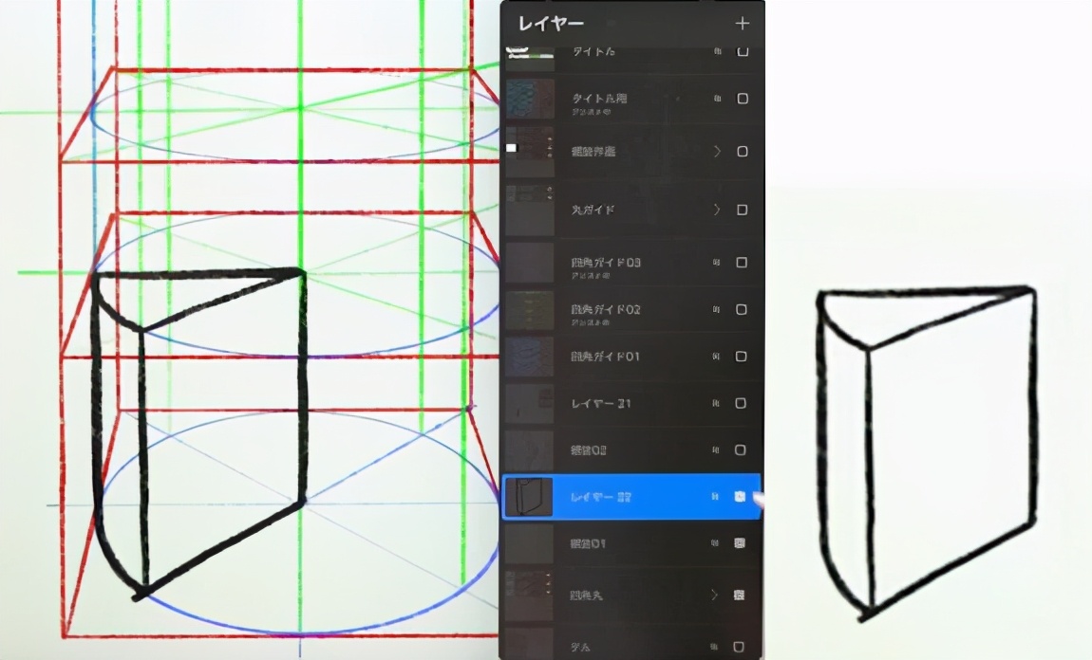
Task: Toggle visibility checkbox of レイヤー 21
Action: (743, 404)
